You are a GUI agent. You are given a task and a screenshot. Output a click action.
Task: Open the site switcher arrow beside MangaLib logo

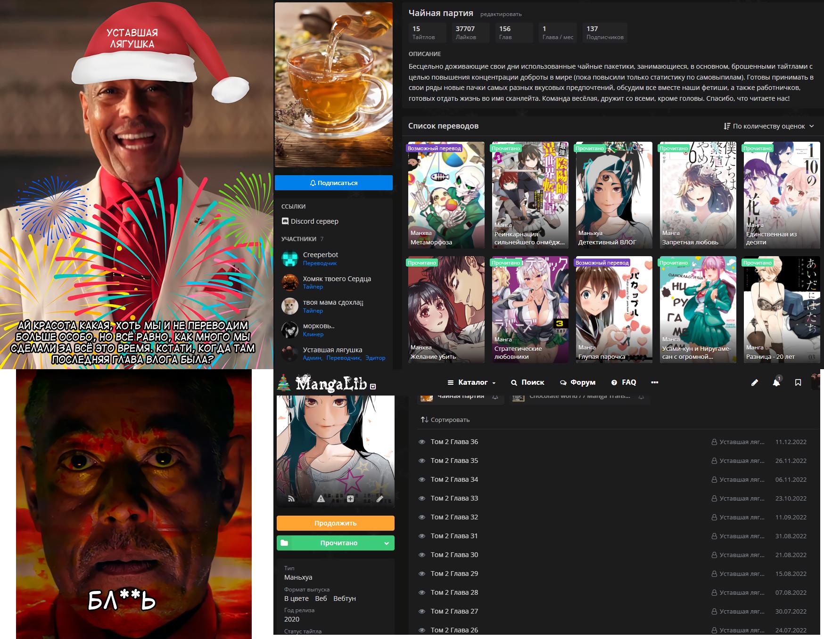point(373,387)
